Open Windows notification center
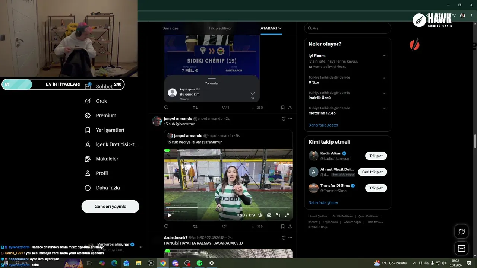 coord(469,263)
